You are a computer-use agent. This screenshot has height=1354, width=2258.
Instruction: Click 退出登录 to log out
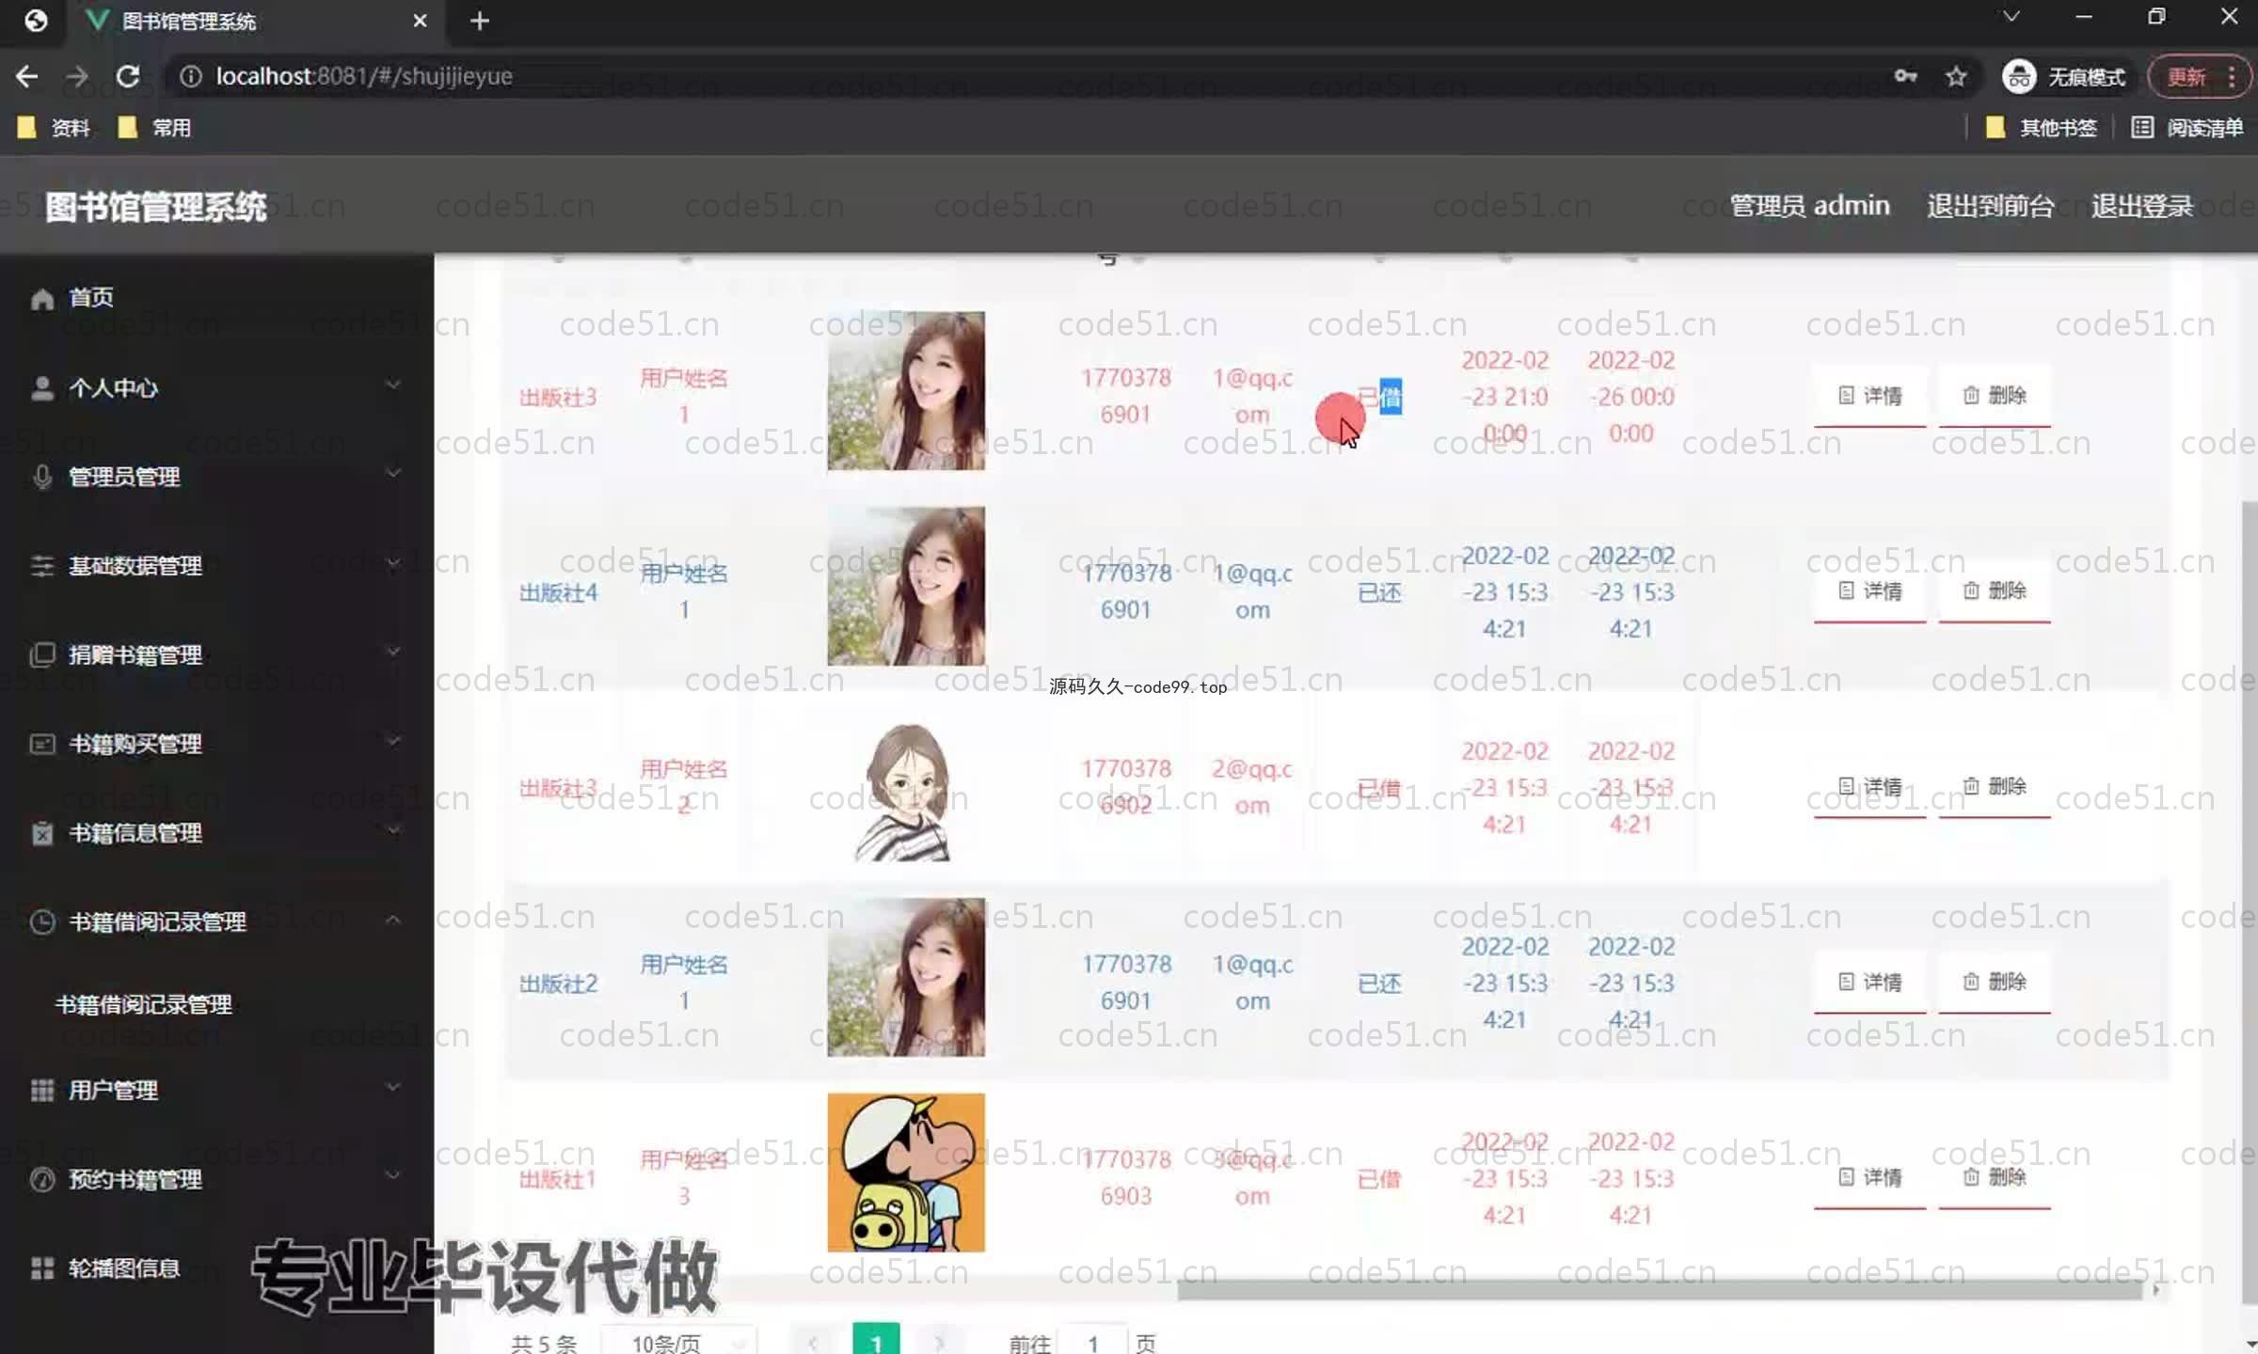(2142, 205)
